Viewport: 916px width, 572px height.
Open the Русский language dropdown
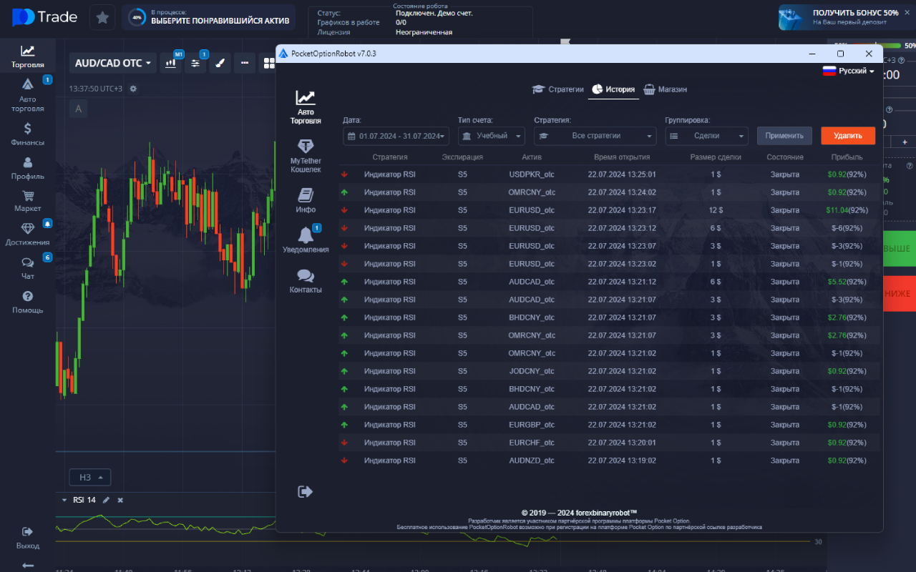tap(849, 71)
